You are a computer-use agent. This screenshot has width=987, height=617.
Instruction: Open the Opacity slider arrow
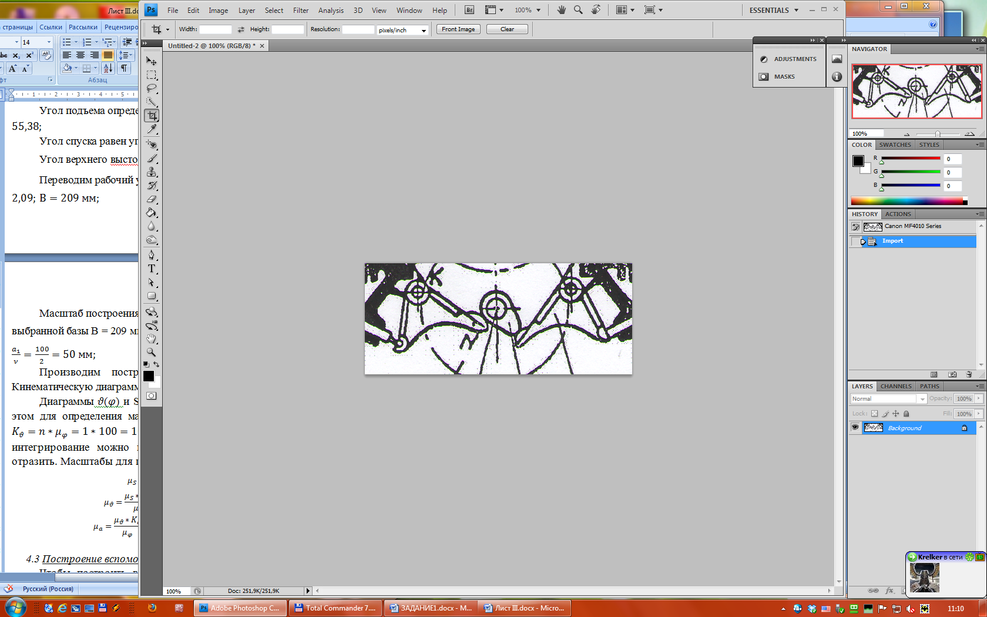[x=979, y=398]
